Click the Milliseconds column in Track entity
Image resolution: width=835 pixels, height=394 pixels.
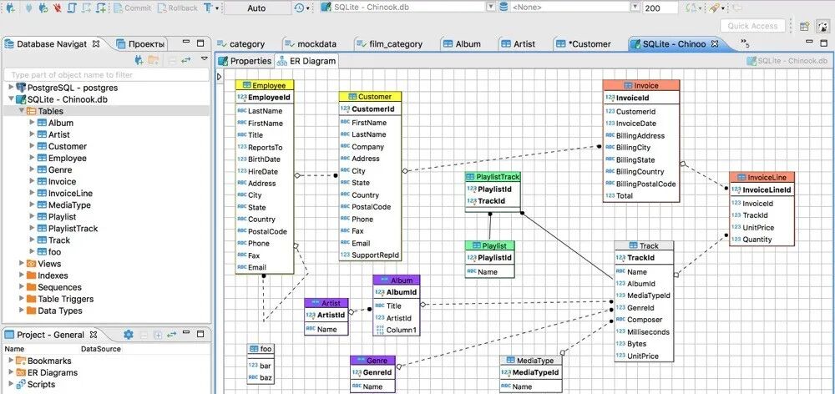tap(644, 332)
